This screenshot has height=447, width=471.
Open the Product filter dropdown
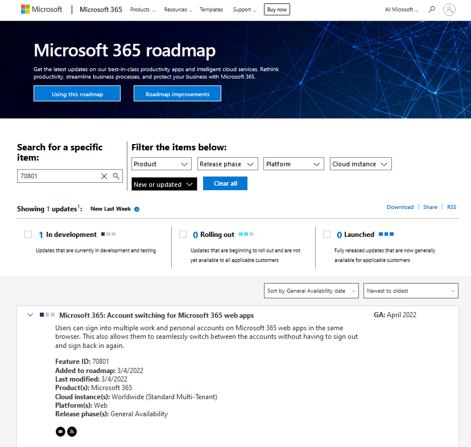(162, 164)
